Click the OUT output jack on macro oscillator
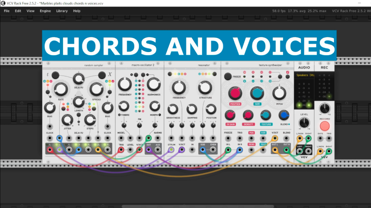The image size is (371, 208). point(149,149)
